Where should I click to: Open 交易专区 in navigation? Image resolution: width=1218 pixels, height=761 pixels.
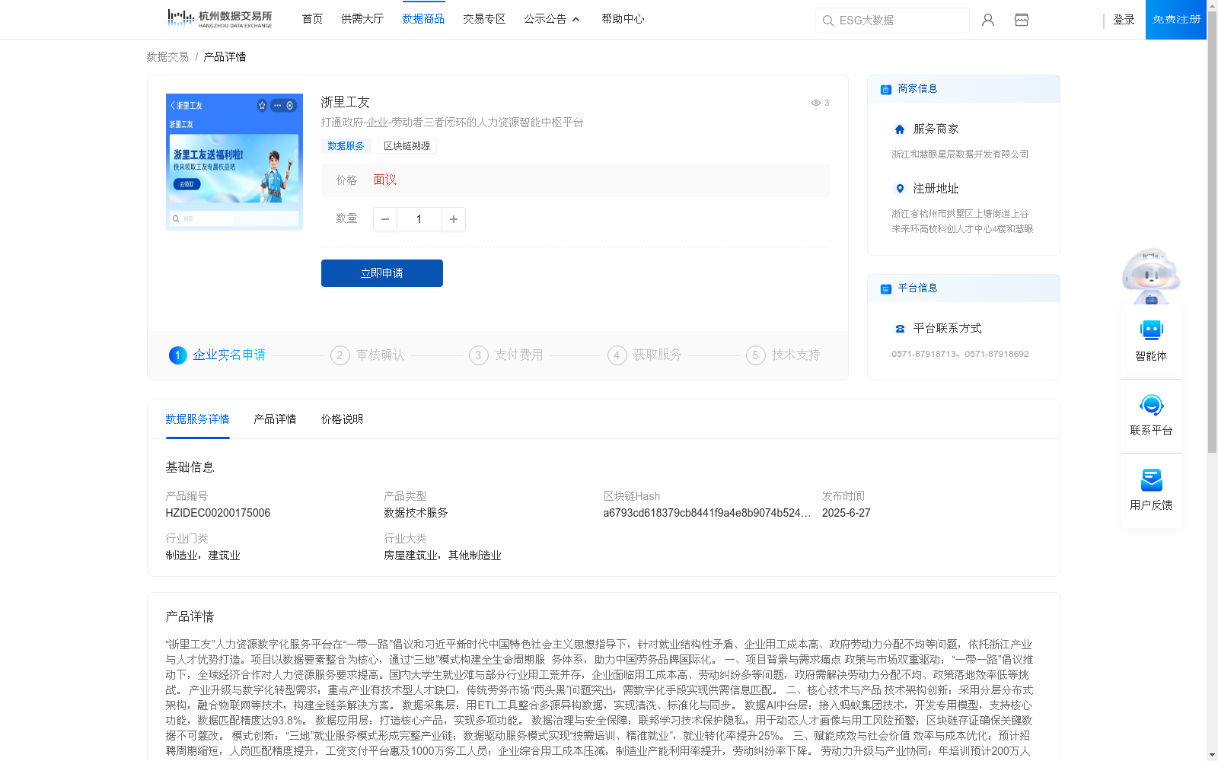[484, 19]
